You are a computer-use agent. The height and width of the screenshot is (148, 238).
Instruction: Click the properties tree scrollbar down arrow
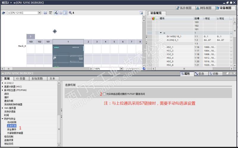point(59,145)
